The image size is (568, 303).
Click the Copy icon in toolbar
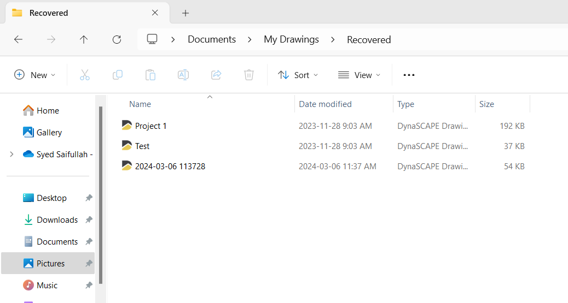pyautogui.click(x=118, y=75)
